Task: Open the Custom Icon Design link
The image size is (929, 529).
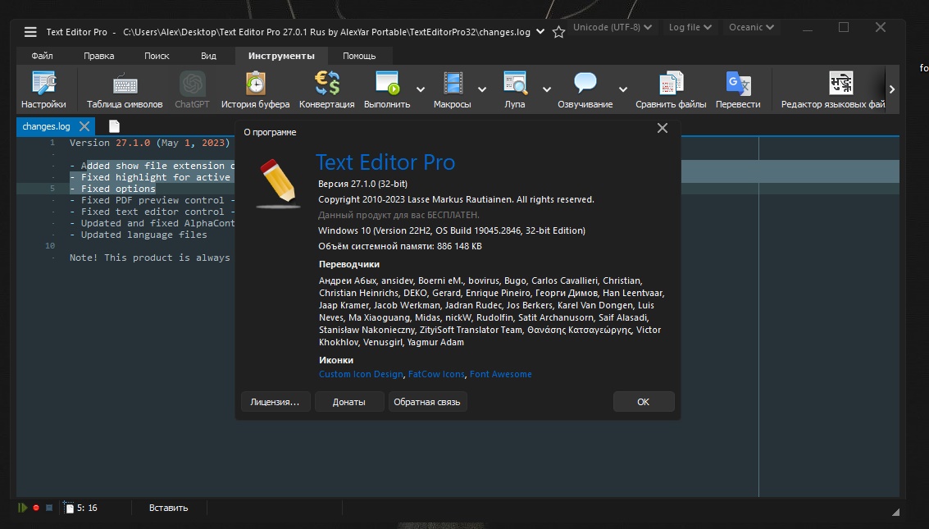Action: [x=361, y=374]
